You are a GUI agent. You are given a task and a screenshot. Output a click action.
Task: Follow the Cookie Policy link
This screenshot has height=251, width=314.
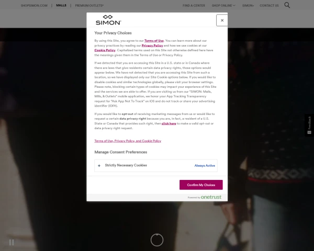(x=105, y=50)
